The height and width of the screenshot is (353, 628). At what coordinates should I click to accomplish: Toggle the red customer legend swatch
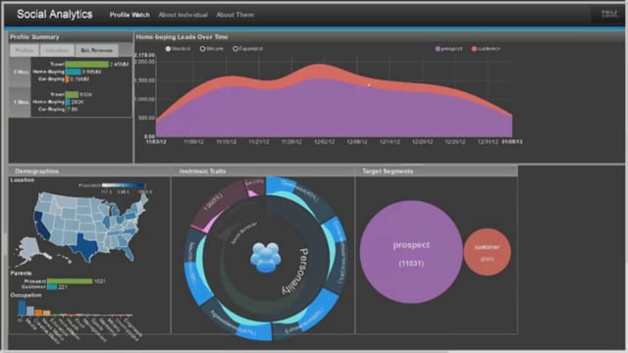point(474,49)
